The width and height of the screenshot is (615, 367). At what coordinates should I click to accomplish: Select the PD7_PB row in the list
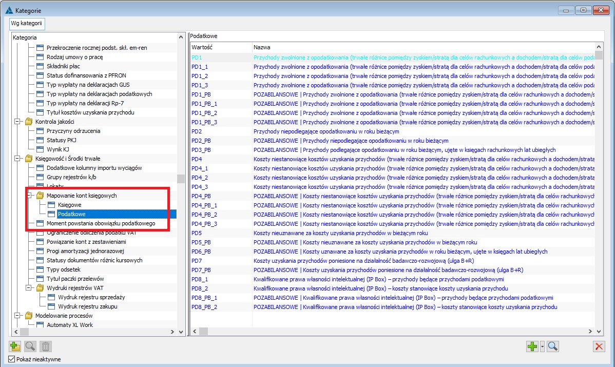(x=201, y=270)
